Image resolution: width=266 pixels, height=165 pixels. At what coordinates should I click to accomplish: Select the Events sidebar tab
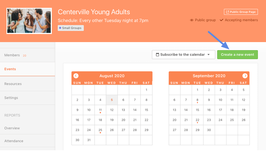pos(10,69)
